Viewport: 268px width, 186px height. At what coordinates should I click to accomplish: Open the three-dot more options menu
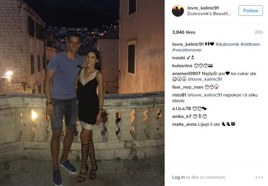[x=259, y=177]
